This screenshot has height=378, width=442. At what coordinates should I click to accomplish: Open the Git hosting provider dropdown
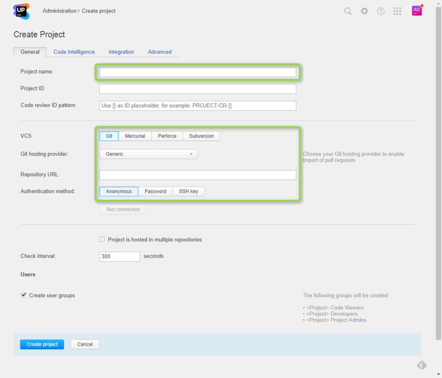(148, 154)
